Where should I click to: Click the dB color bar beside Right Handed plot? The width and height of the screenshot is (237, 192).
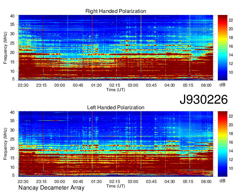tap(222, 48)
